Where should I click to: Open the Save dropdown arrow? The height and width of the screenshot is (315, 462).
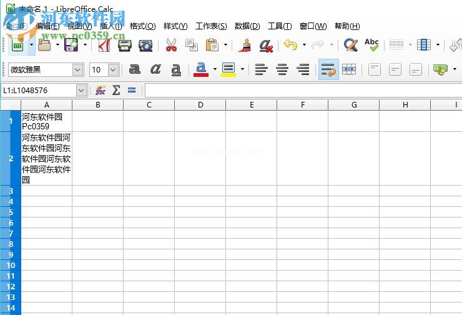click(x=85, y=45)
